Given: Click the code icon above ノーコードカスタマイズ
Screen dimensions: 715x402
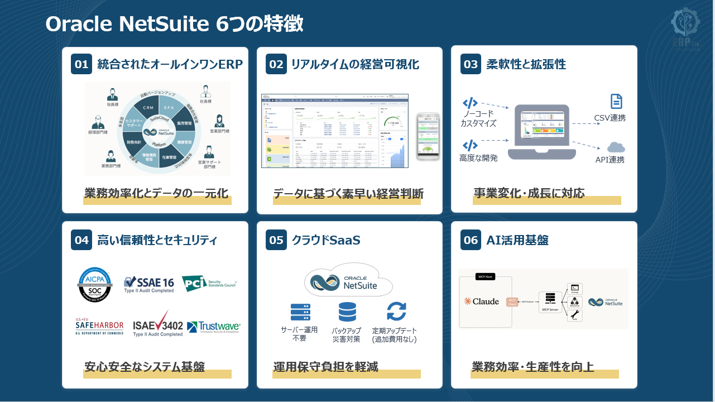Looking at the screenshot, I should (471, 103).
